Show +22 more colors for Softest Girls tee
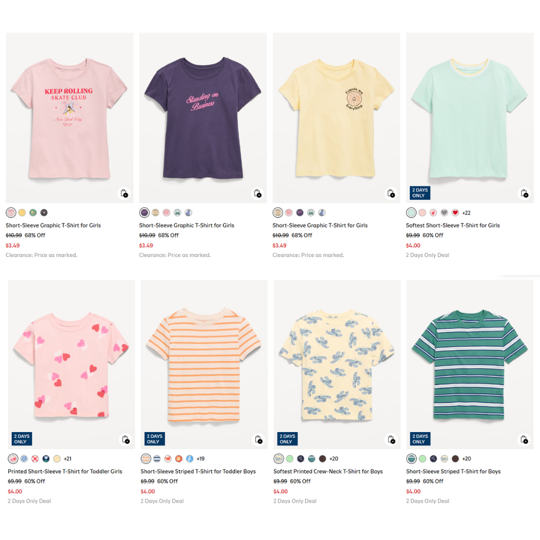Image resolution: width=540 pixels, height=540 pixels. tap(466, 213)
